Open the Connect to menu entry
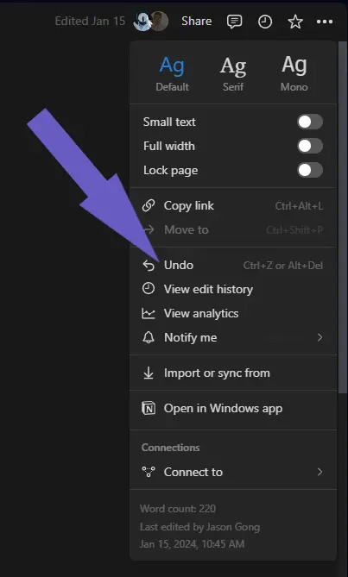 [x=233, y=472]
